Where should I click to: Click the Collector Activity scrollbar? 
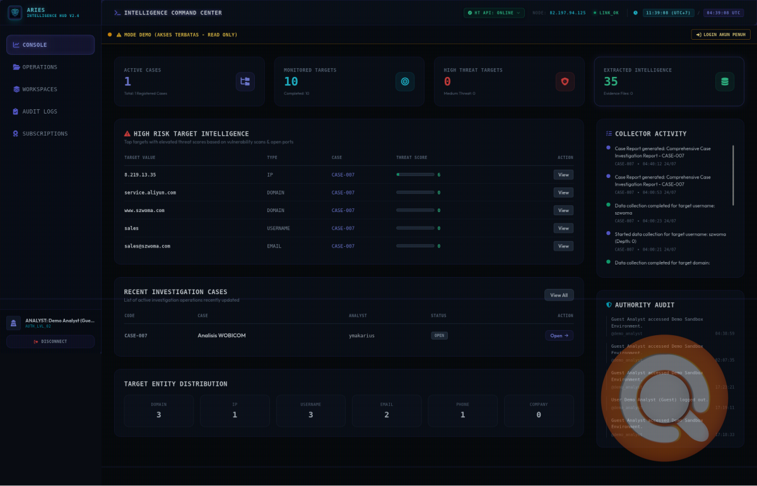point(733,175)
